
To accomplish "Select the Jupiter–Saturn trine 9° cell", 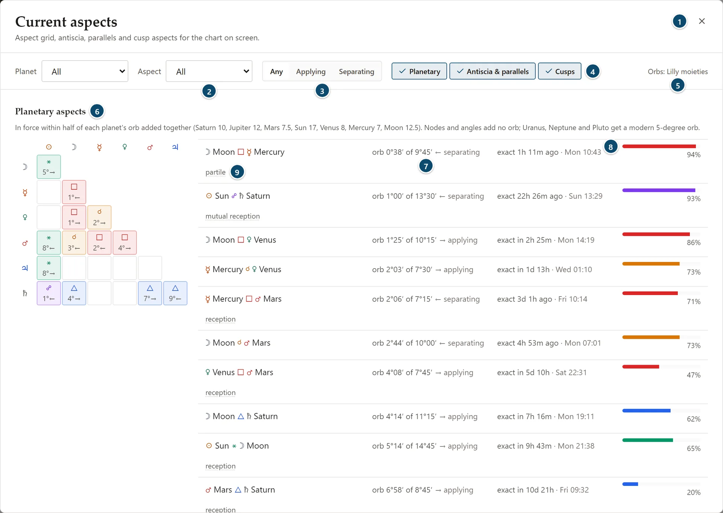I will (175, 293).
